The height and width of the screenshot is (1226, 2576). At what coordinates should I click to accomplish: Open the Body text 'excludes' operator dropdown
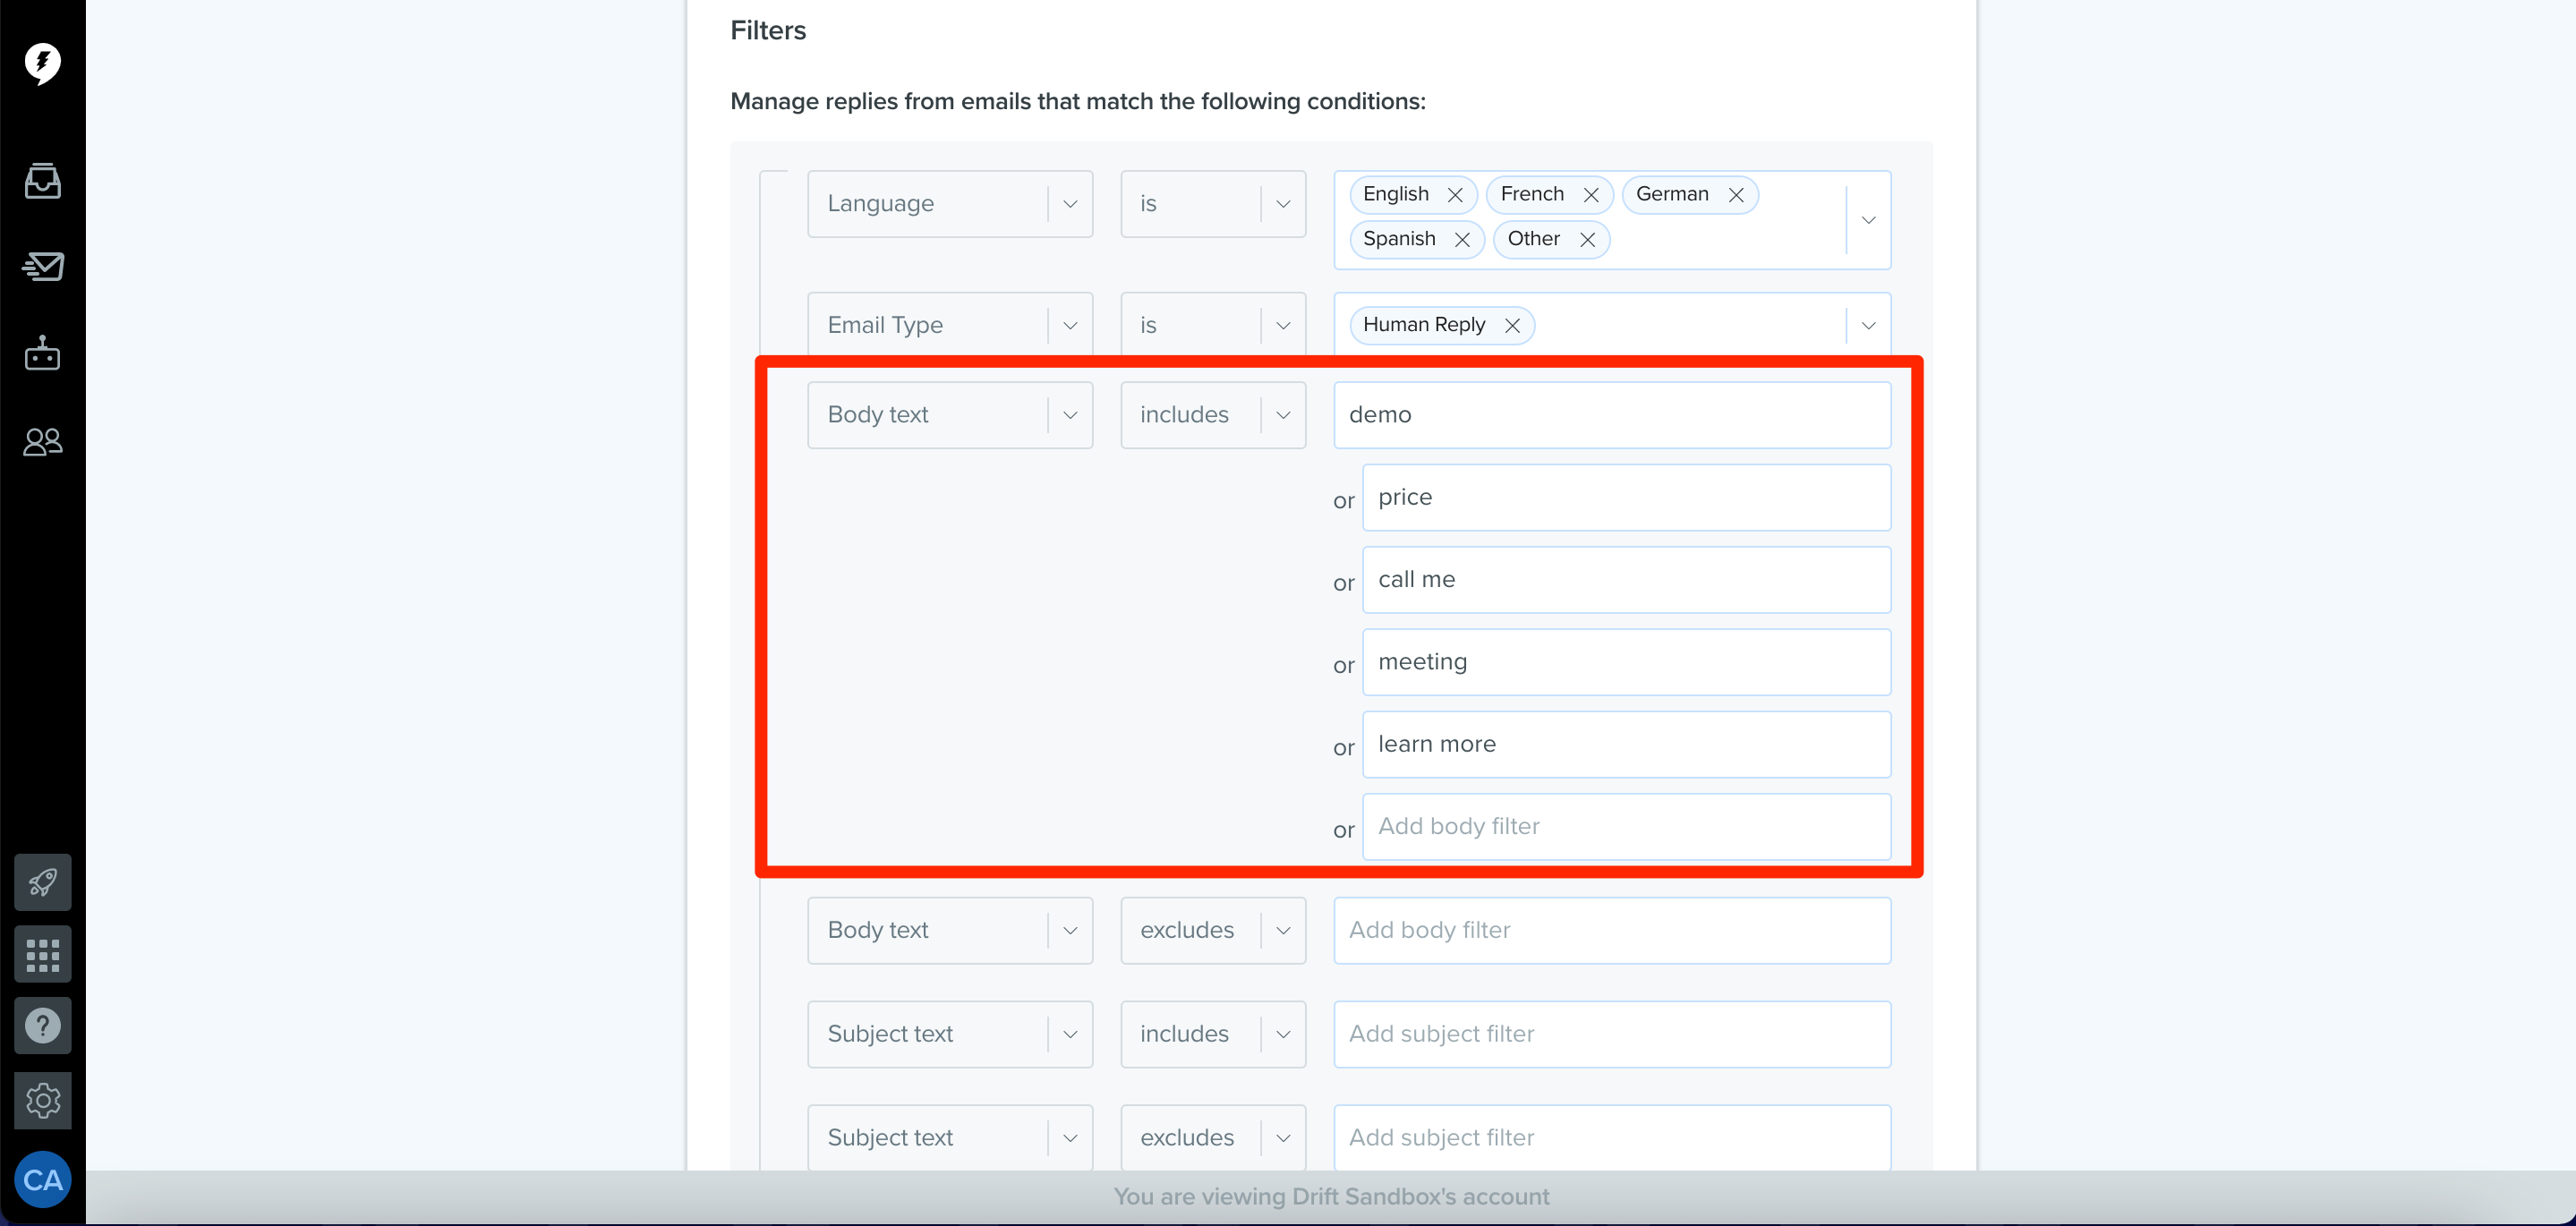tap(1213, 930)
